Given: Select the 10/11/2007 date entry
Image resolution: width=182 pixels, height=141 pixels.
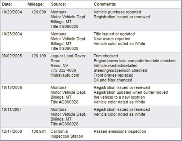Looking at the screenshot, I should click(11, 109).
